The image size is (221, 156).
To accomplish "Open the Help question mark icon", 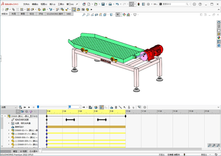I will tap(200, 4).
